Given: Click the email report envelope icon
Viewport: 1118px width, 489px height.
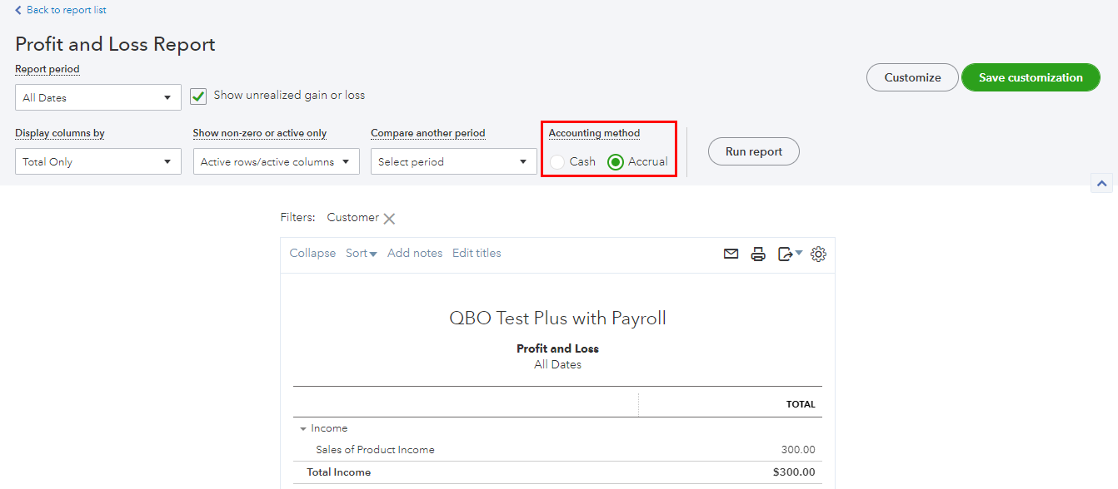Looking at the screenshot, I should coord(731,254).
